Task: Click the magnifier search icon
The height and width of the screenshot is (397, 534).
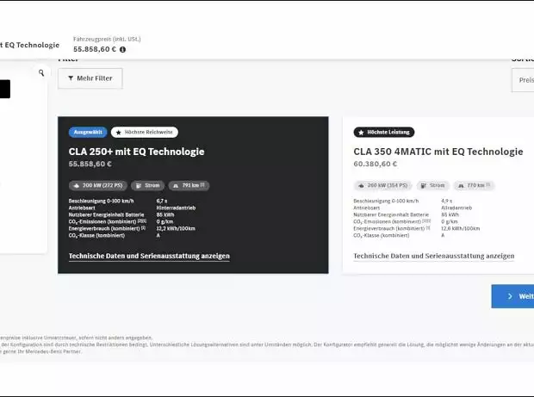Action: click(41, 73)
